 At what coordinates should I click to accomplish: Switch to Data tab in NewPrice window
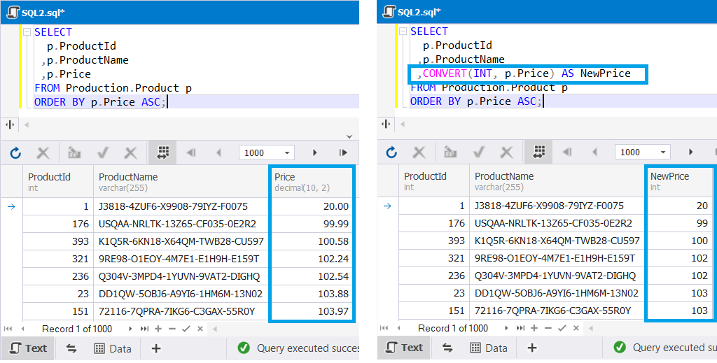tap(488, 348)
